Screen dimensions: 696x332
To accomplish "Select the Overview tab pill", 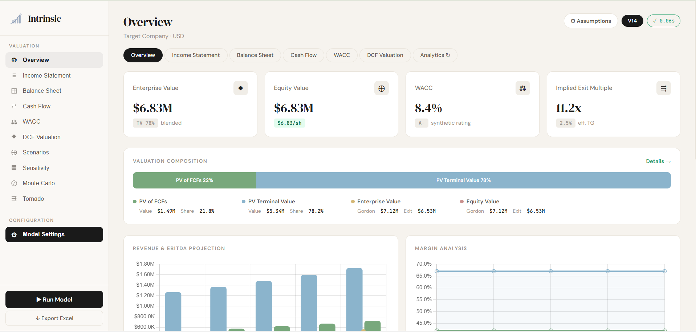I will (x=143, y=55).
